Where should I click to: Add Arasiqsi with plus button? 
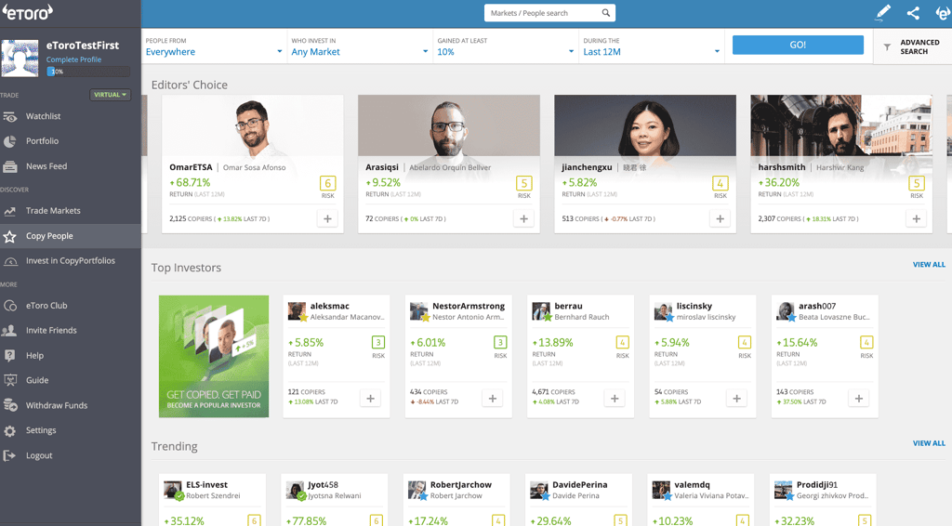[524, 218]
